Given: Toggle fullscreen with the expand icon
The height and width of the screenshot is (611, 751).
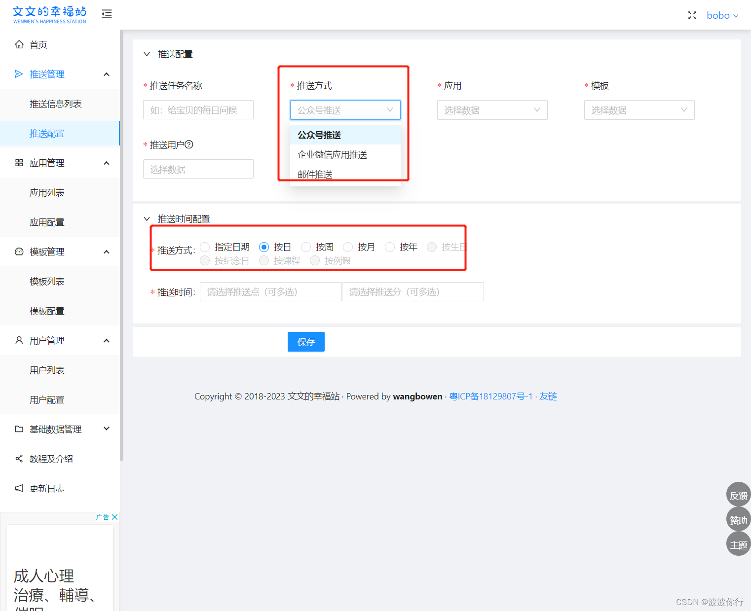Looking at the screenshot, I should point(692,15).
